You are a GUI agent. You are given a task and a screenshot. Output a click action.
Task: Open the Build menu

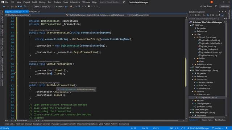click(x=34, y=2)
